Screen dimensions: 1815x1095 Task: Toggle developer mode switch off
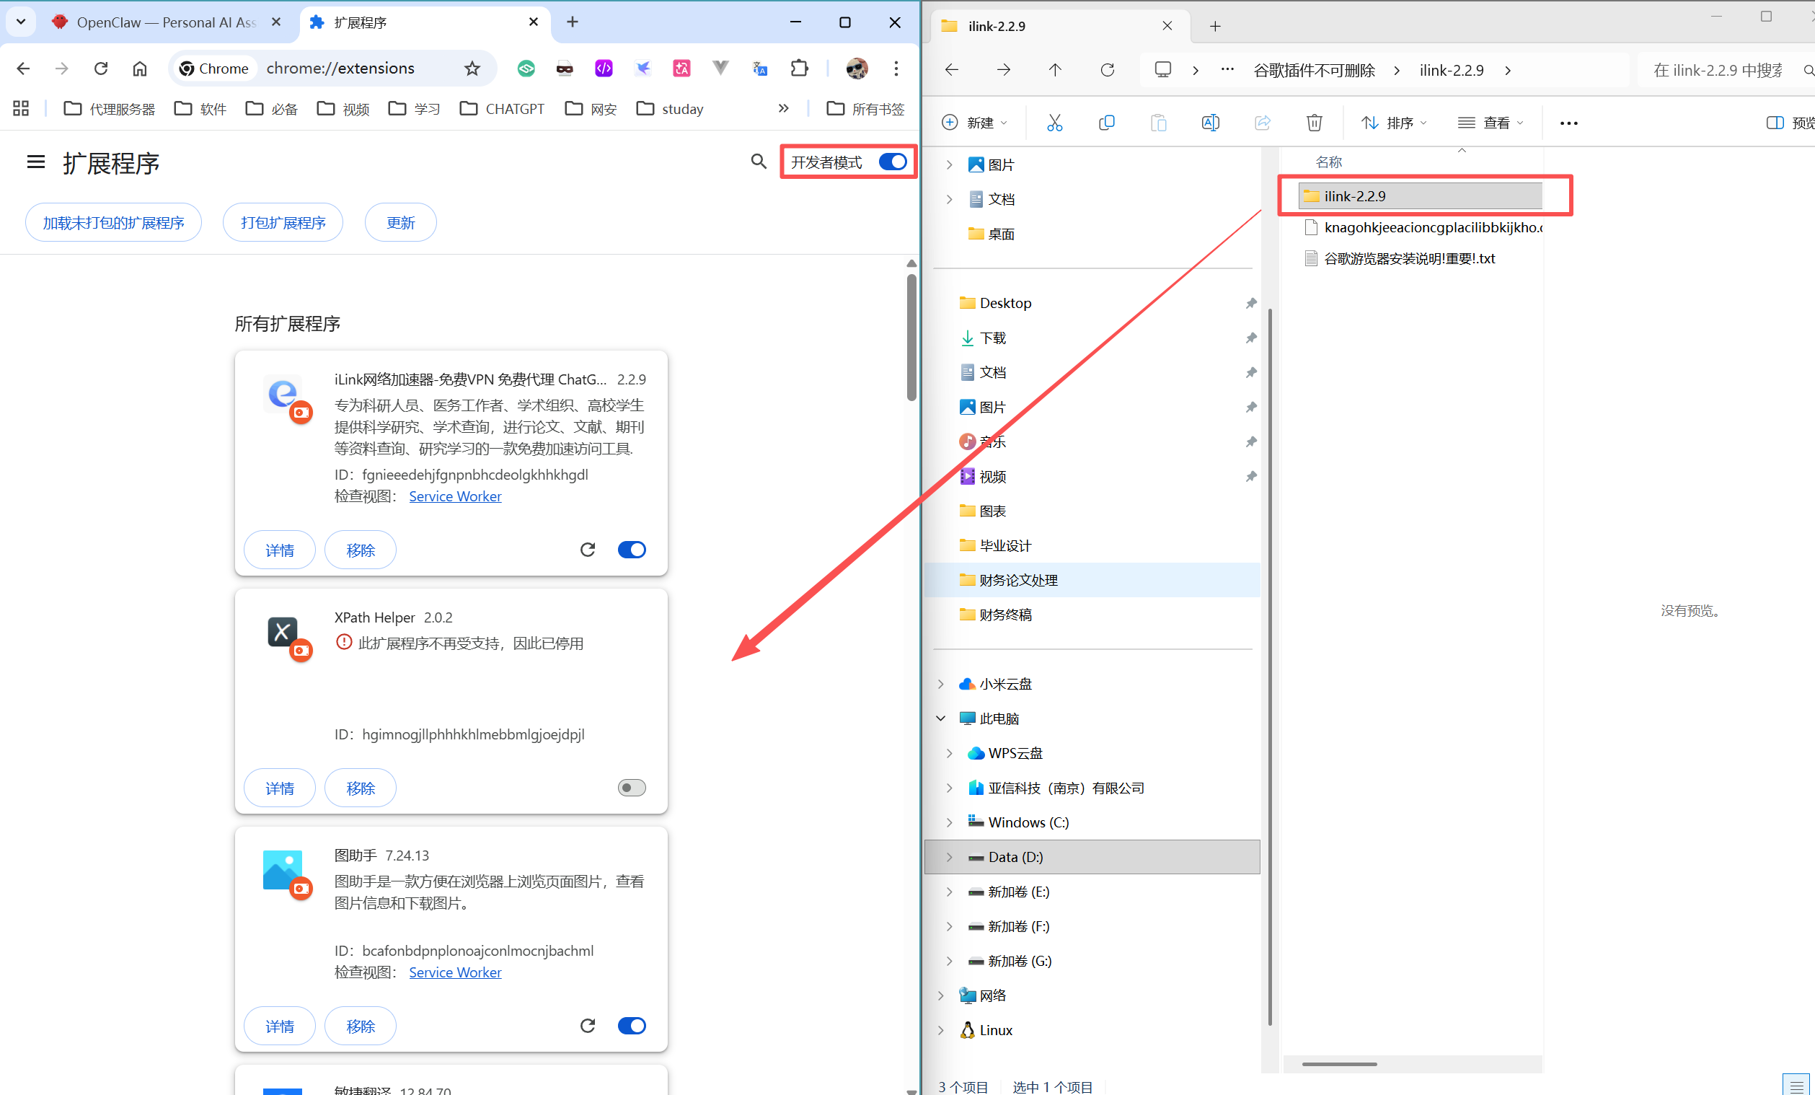click(x=893, y=162)
